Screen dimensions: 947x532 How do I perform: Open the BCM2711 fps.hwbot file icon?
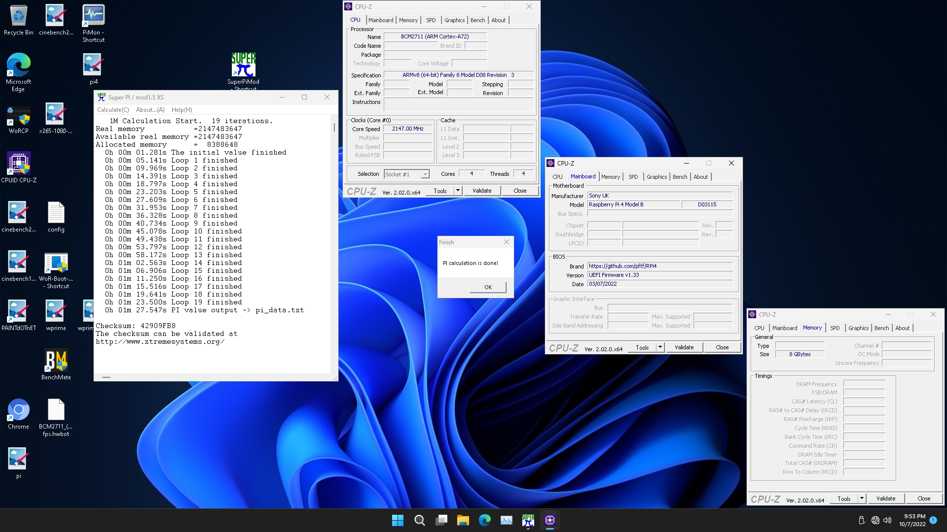56,418
